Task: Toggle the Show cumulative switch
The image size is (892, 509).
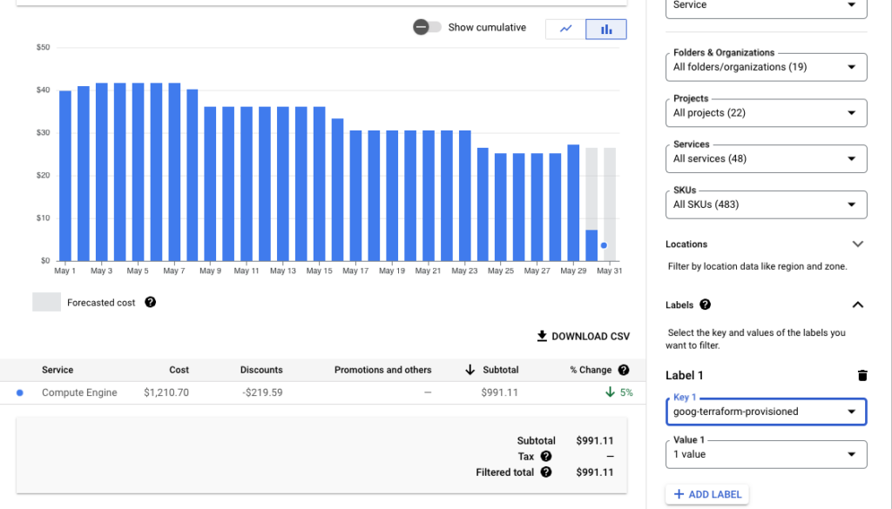Action: pos(427,27)
